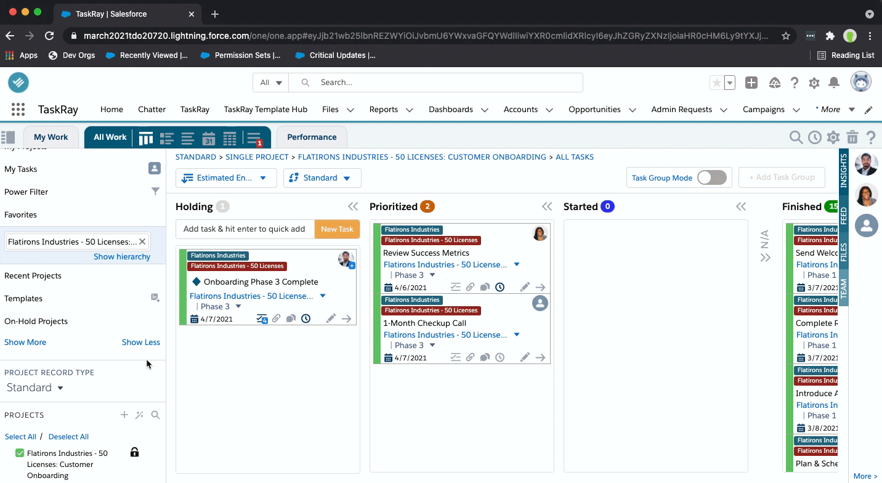The height and width of the screenshot is (483, 882).
Task: Click the Deselect All projects link
Action: [68, 437]
